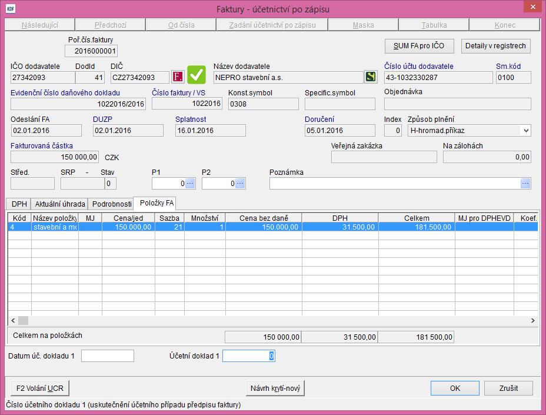Screen dimensions: 546x415
Task: Click the Specific.symbol field
Action: tap(340, 104)
